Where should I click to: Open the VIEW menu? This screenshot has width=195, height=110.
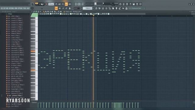16,8
